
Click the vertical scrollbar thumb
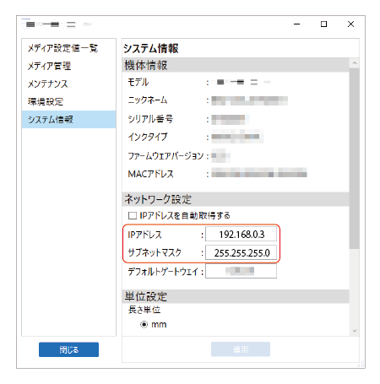[355, 159]
